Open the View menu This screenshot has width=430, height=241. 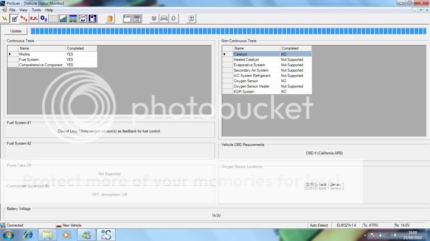coord(23,10)
